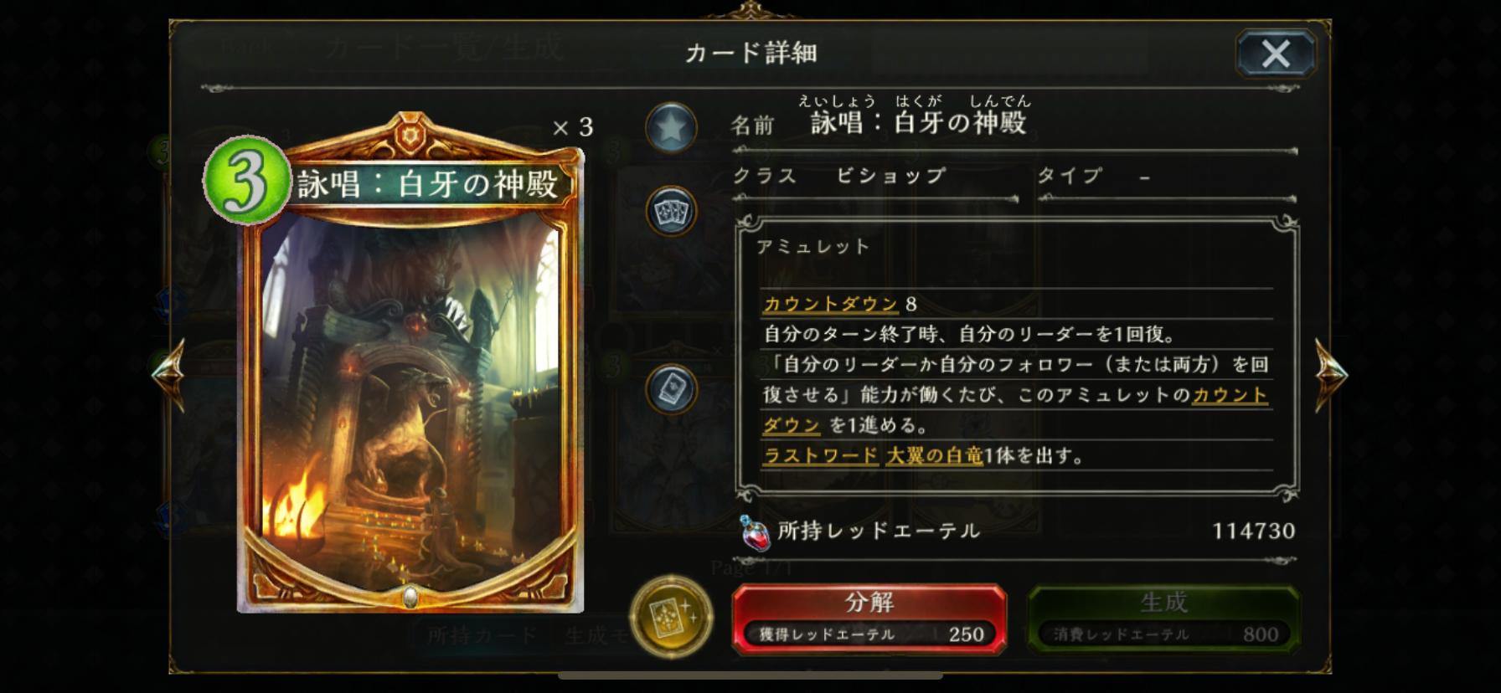The width and height of the screenshot is (1501, 693).
Task: Open the 大翼の白竜 token card link
Action: (934, 456)
